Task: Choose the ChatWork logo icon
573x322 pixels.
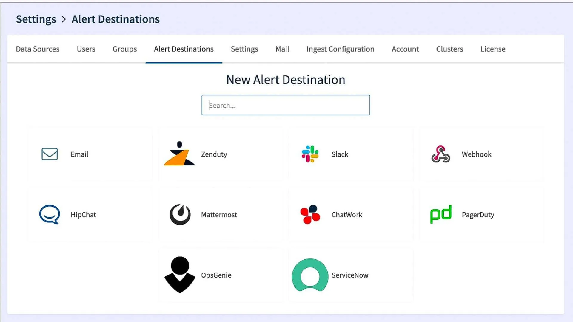Action: 310,214
